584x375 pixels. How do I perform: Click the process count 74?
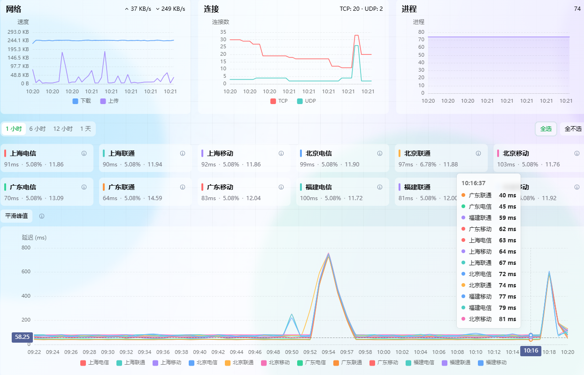point(577,9)
